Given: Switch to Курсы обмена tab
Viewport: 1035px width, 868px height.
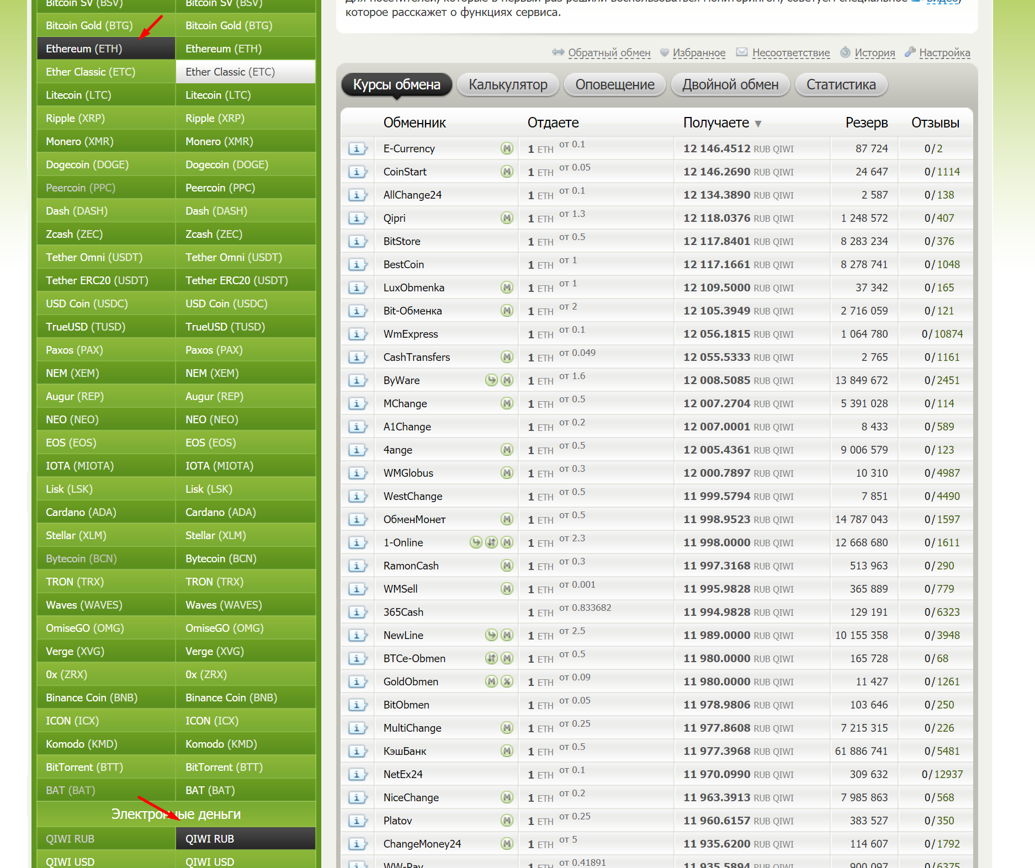Looking at the screenshot, I should pos(396,85).
